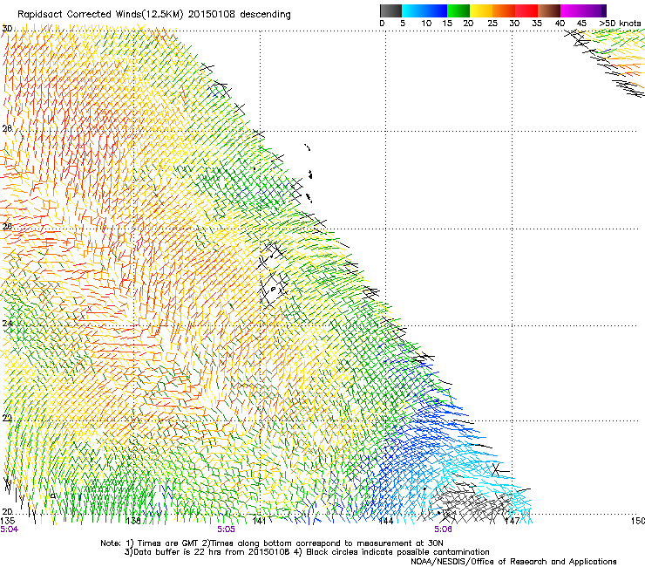Pick the cyan-blue 5-15 knots legend segment

[424, 10]
